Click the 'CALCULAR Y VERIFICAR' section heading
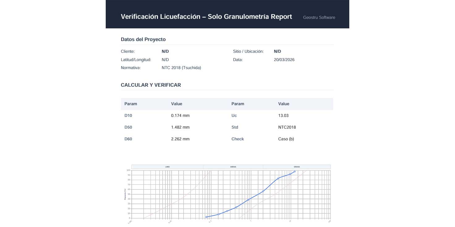This screenshot has height=227, width=455. pyautogui.click(x=151, y=85)
